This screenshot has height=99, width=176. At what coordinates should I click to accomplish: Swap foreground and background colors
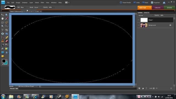[x=7, y=60]
